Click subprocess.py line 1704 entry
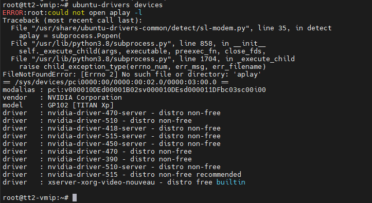This screenshot has width=372, height=203. [153, 59]
